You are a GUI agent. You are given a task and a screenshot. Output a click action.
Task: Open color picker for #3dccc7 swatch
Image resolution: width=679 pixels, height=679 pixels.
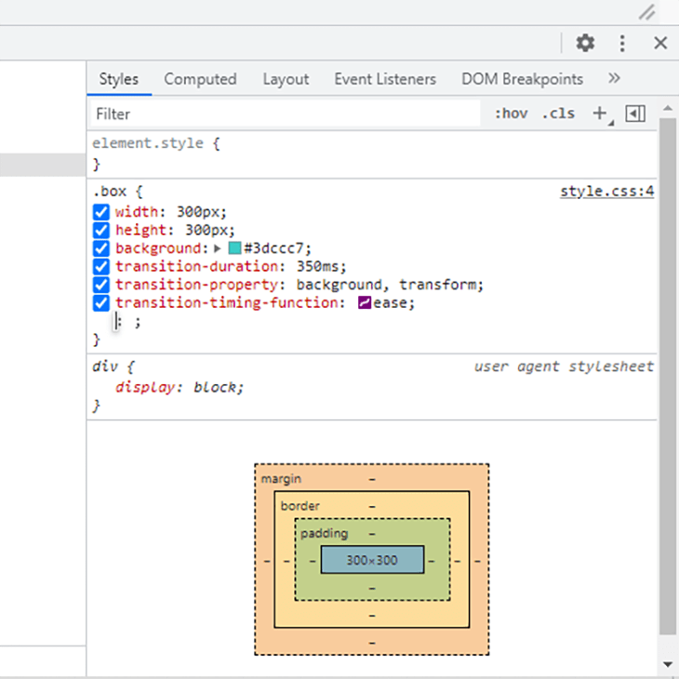(x=234, y=248)
